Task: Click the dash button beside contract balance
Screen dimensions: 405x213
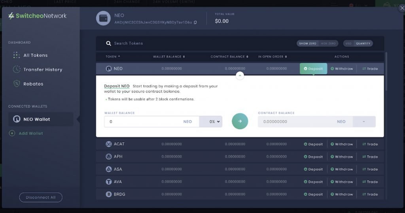Action: 364,122
